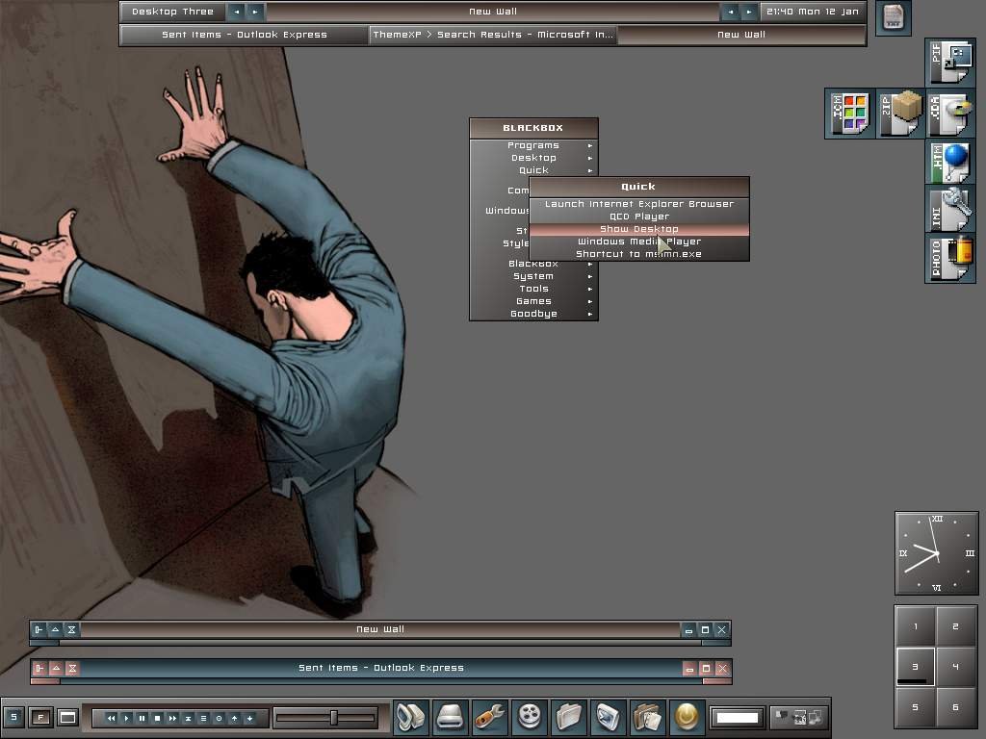Viewport: 986px width, 739px height.
Task: Click the S button on the bottom bar
Action: tap(13, 717)
